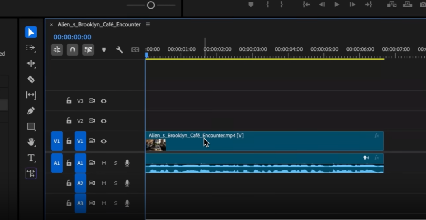Click the playhead timecode 00:00:00:00
The image size is (426, 220).
[x=72, y=37]
